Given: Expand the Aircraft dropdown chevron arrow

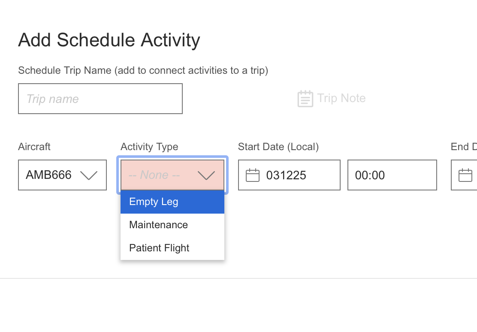Looking at the screenshot, I should pos(89,175).
